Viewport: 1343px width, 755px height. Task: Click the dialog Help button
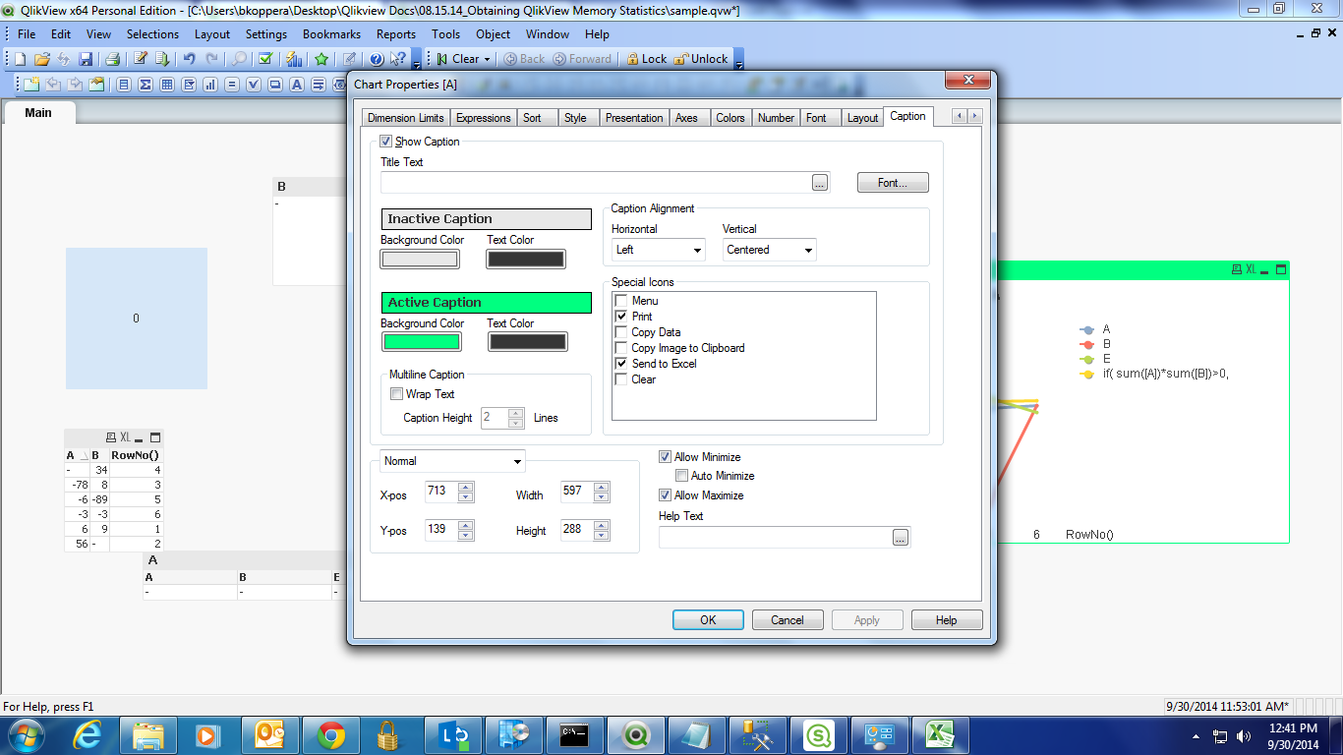coord(947,620)
